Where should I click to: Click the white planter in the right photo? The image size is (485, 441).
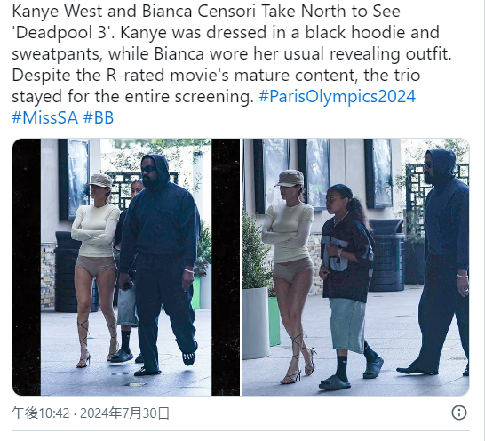(255, 323)
